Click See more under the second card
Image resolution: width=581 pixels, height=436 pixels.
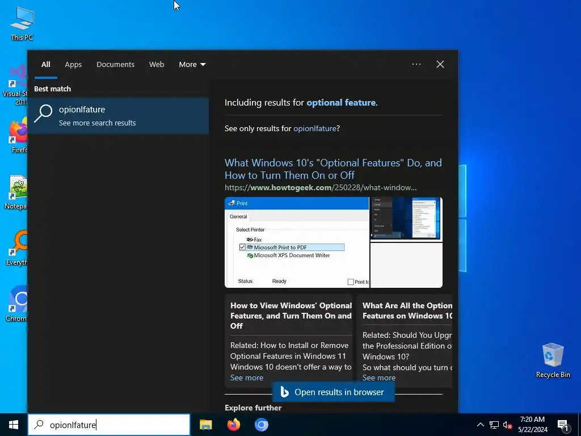point(378,378)
